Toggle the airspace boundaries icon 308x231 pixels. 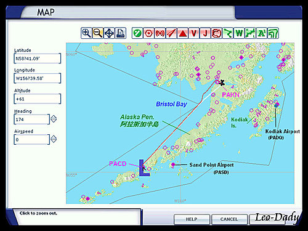click(216, 33)
